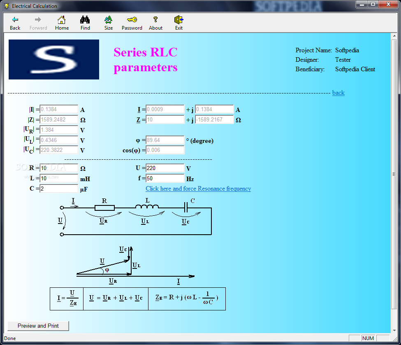Open Find with the binoculars icon
401x345 pixels.
(x=85, y=19)
